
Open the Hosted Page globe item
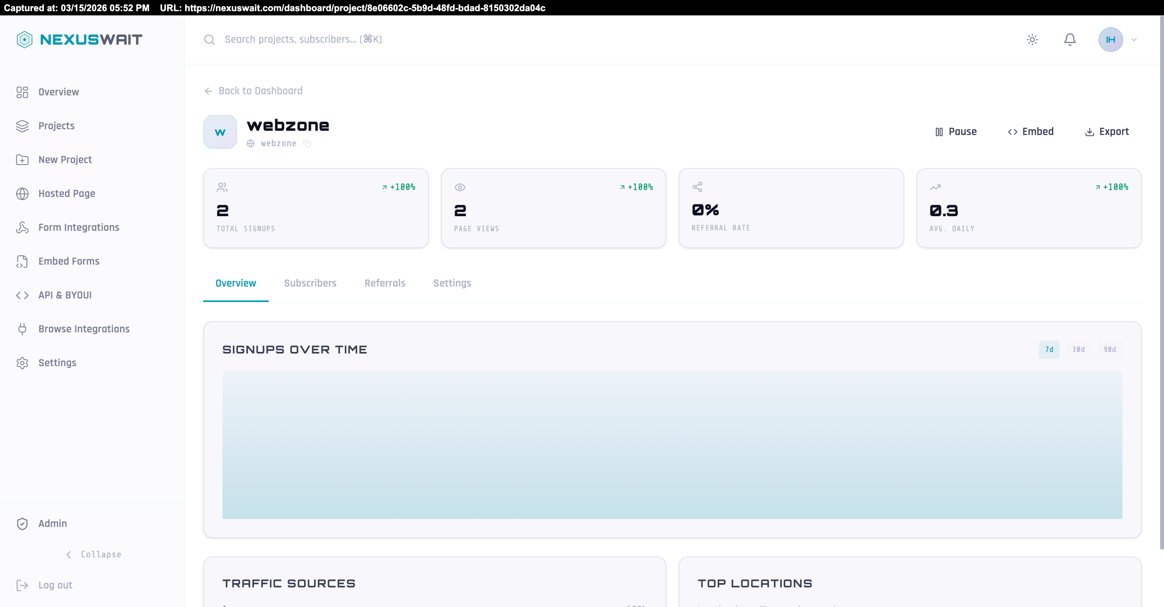(67, 193)
